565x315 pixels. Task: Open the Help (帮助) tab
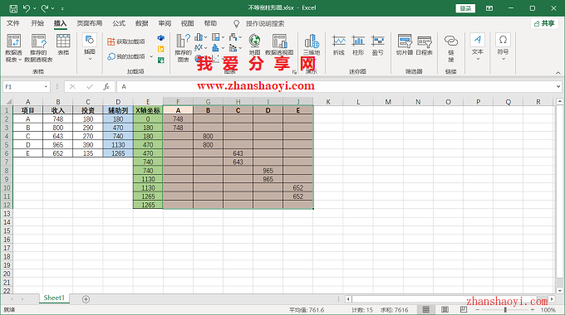210,23
